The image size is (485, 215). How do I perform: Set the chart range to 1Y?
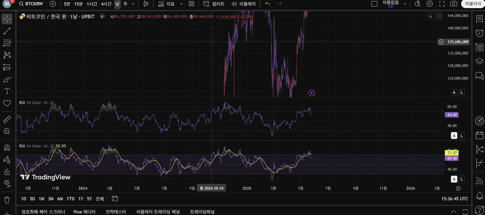81,199
